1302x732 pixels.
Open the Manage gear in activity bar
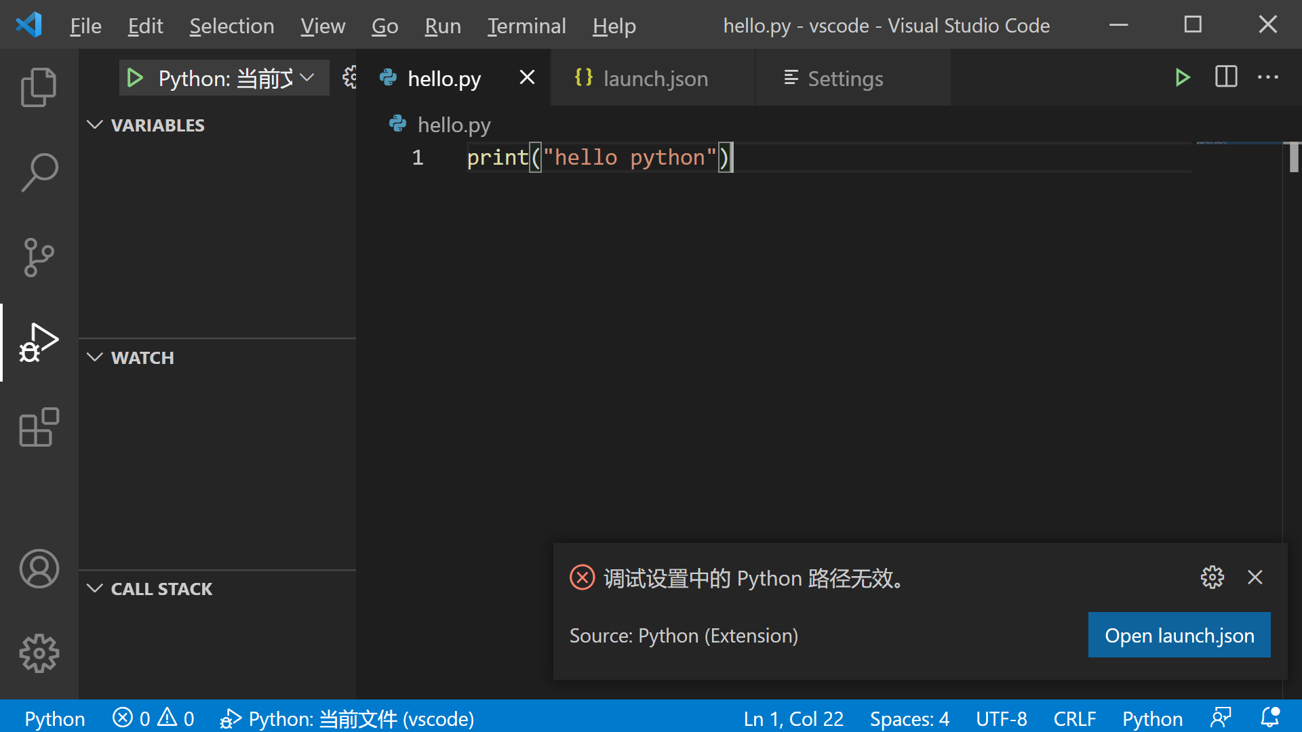[x=39, y=653]
